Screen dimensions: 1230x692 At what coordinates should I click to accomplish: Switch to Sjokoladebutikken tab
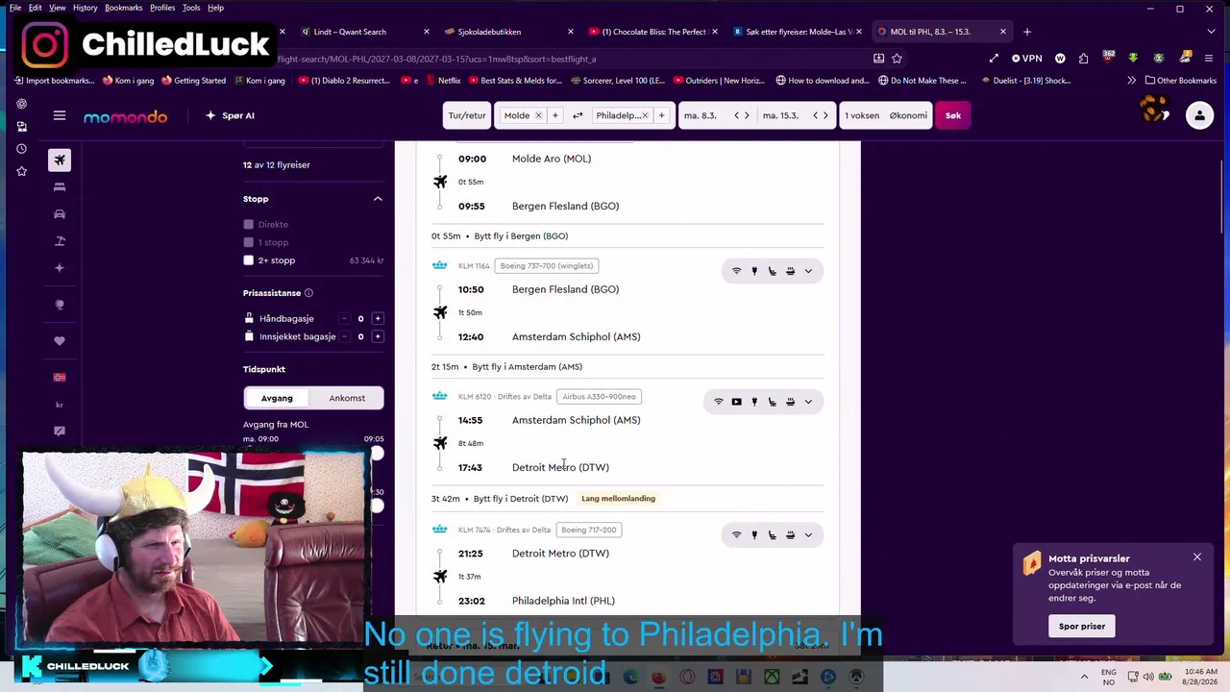pyautogui.click(x=508, y=32)
